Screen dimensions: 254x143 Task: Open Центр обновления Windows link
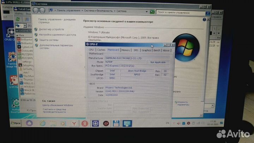click(x=58, y=105)
